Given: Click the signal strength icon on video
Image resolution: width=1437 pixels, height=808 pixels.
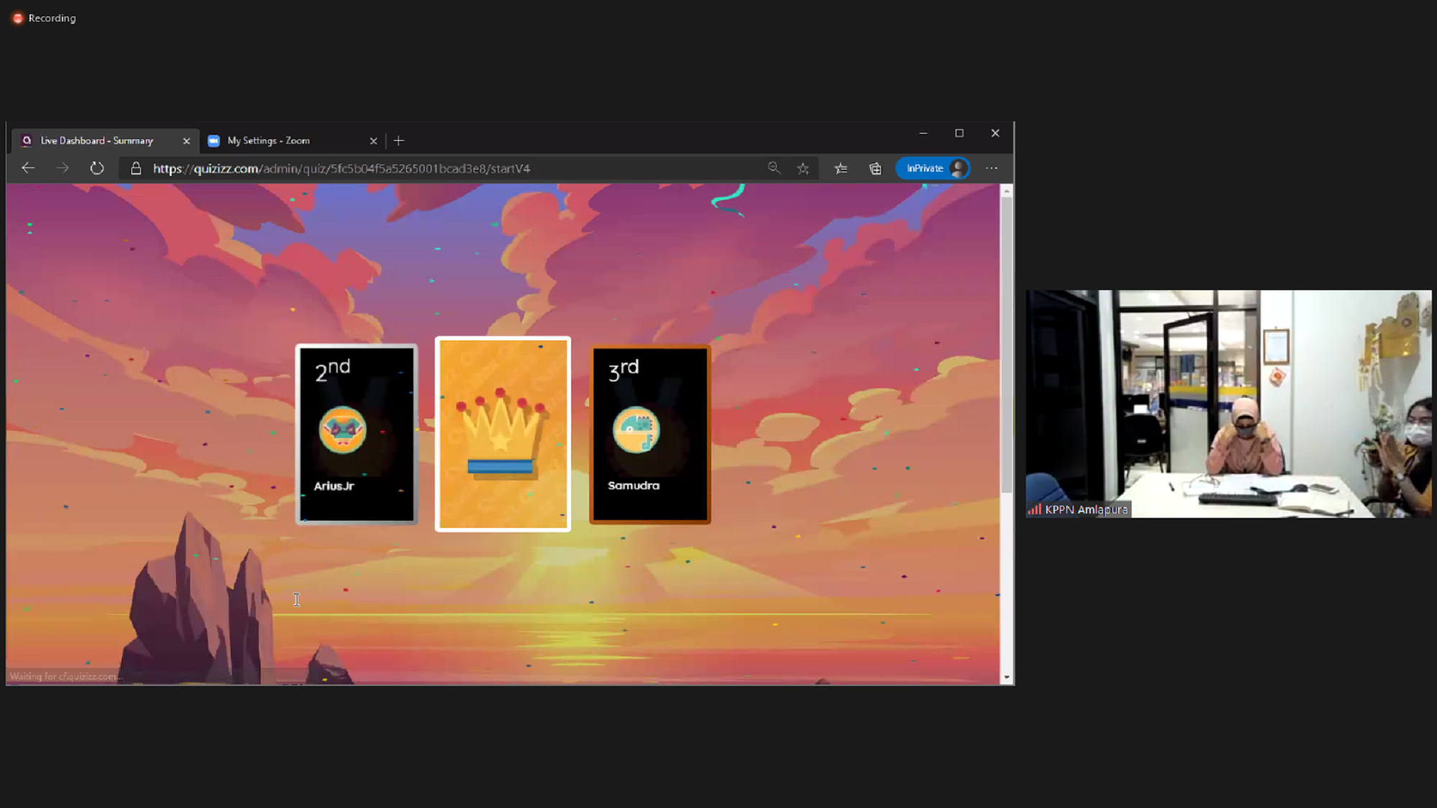Looking at the screenshot, I should 1035,509.
